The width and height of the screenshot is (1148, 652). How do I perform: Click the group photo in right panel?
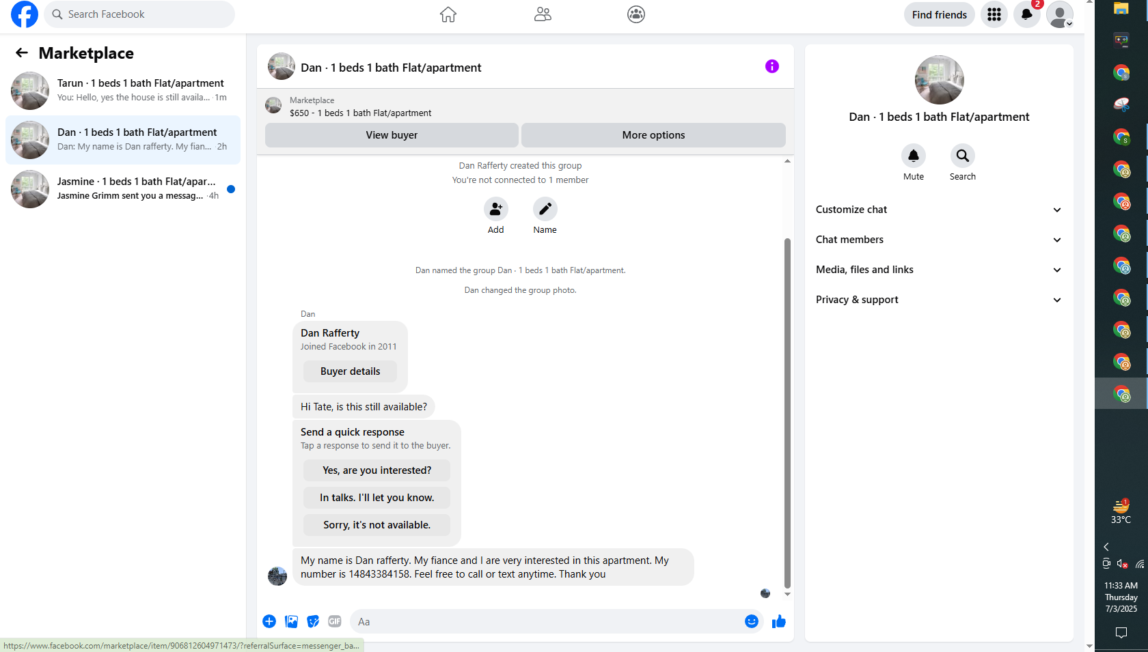click(x=939, y=80)
